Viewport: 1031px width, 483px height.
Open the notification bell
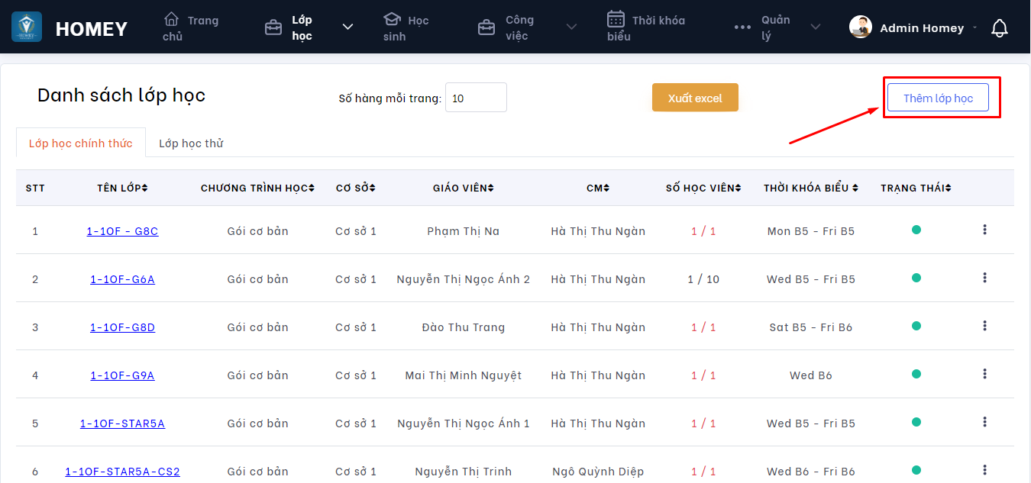999,28
